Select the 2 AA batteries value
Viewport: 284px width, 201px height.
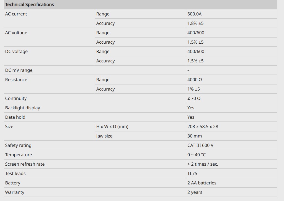tap(202, 183)
